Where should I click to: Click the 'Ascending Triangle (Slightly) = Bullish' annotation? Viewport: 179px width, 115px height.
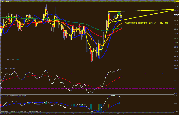point(146,23)
